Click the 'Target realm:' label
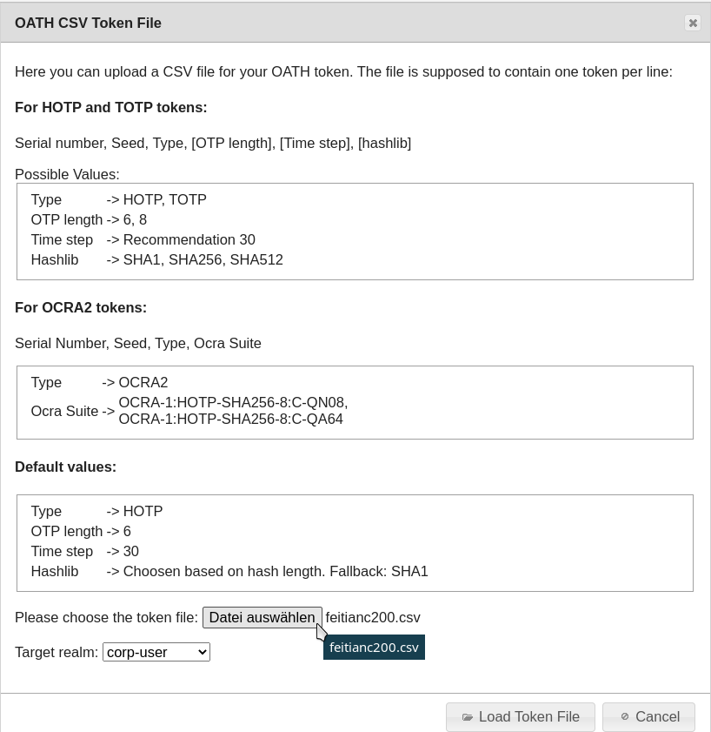This screenshot has width=711, height=732. pyautogui.click(x=56, y=652)
